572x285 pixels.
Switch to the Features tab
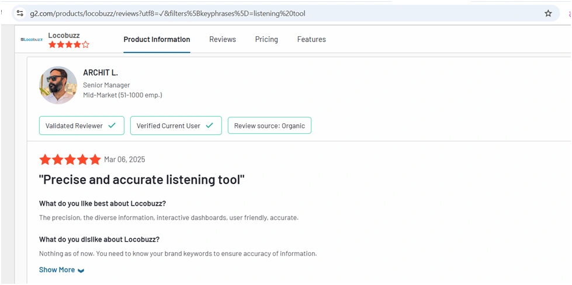click(x=311, y=39)
